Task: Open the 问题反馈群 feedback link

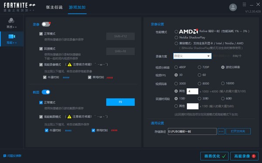Action: pos(12,156)
